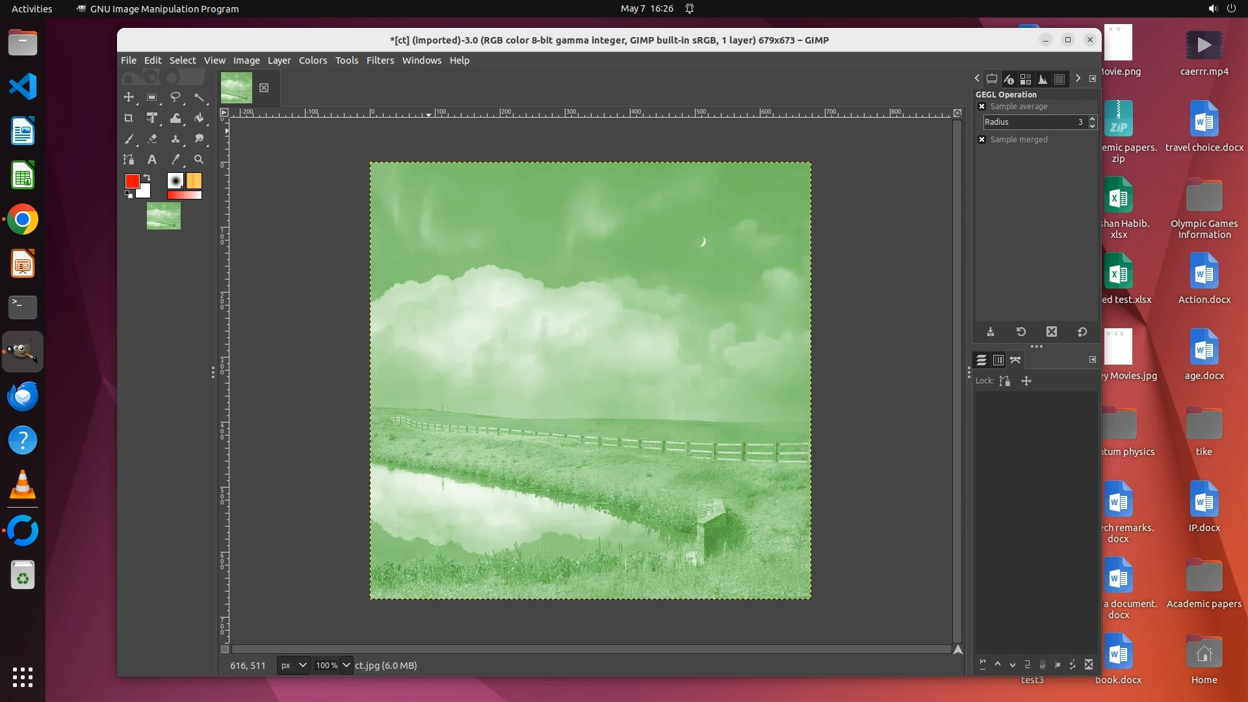
Task: Toggle the Sample average checkbox
Action: (982, 107)
